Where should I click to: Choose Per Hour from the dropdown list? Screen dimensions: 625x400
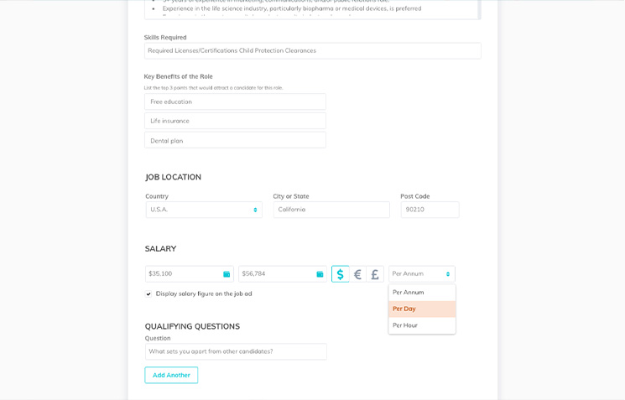[x=422, y=325]
